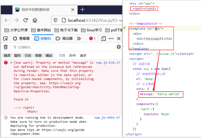Viewport: 201px width, 138px height.
Task: Click the yellow lightbulb hint in editor
Action: click(124, 28)
